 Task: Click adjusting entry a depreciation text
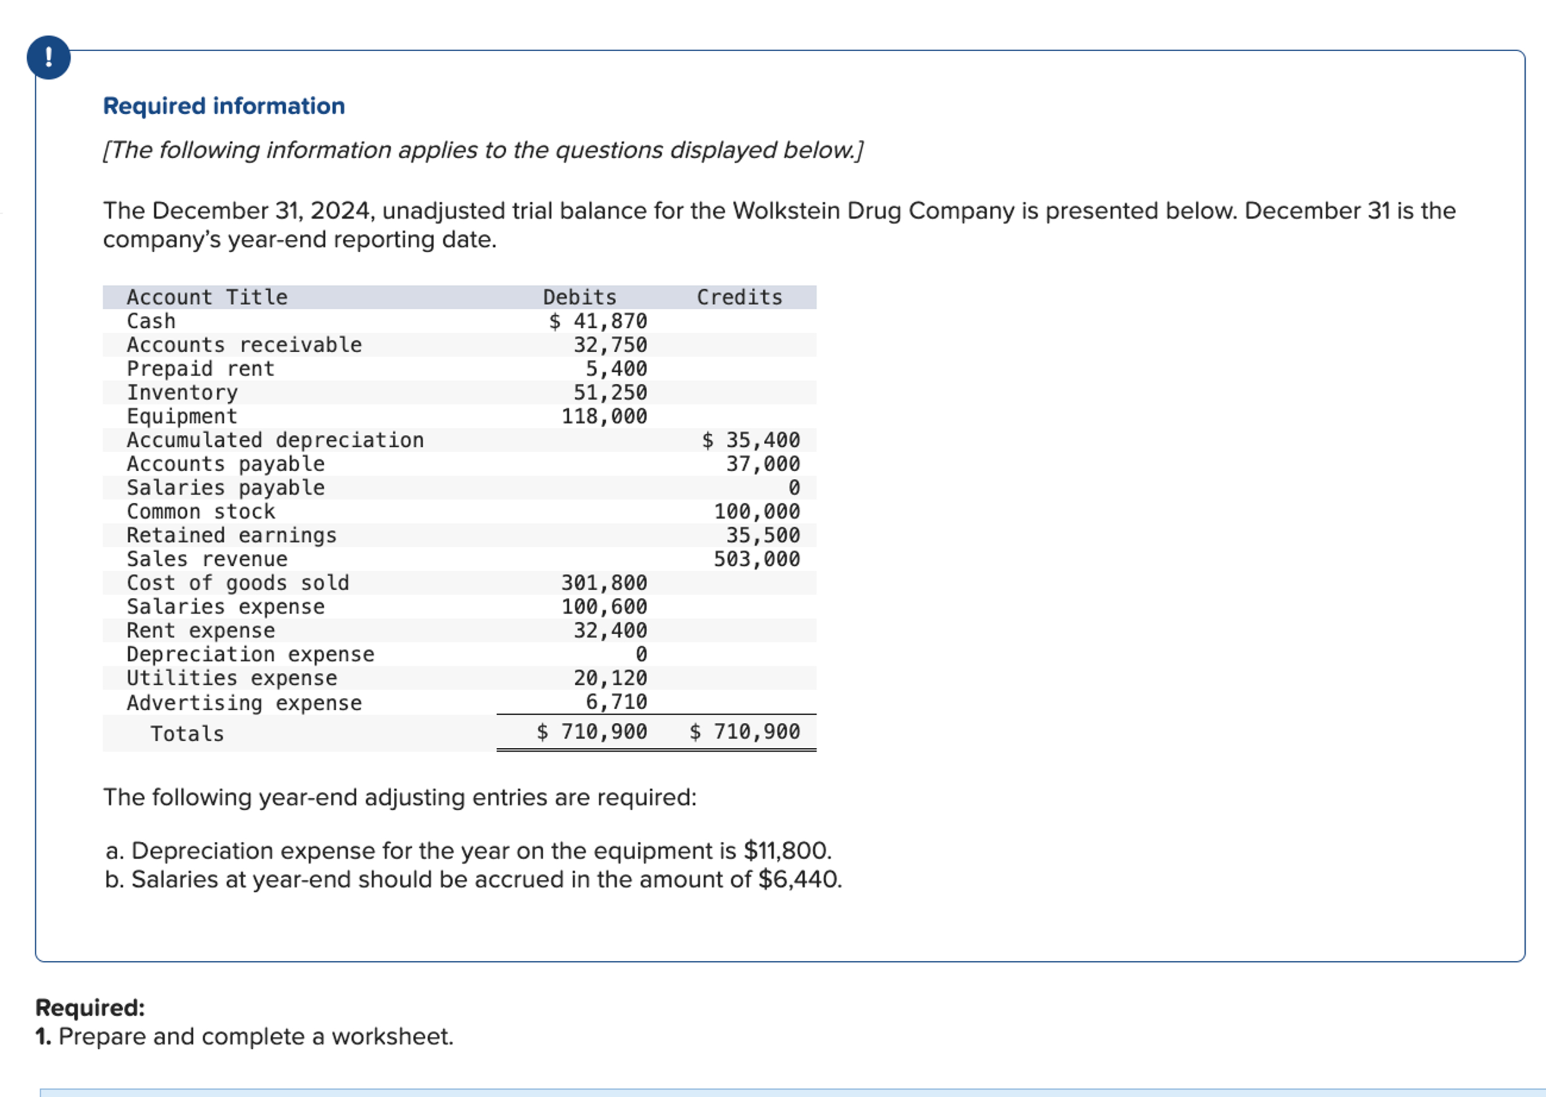point(468,851)
